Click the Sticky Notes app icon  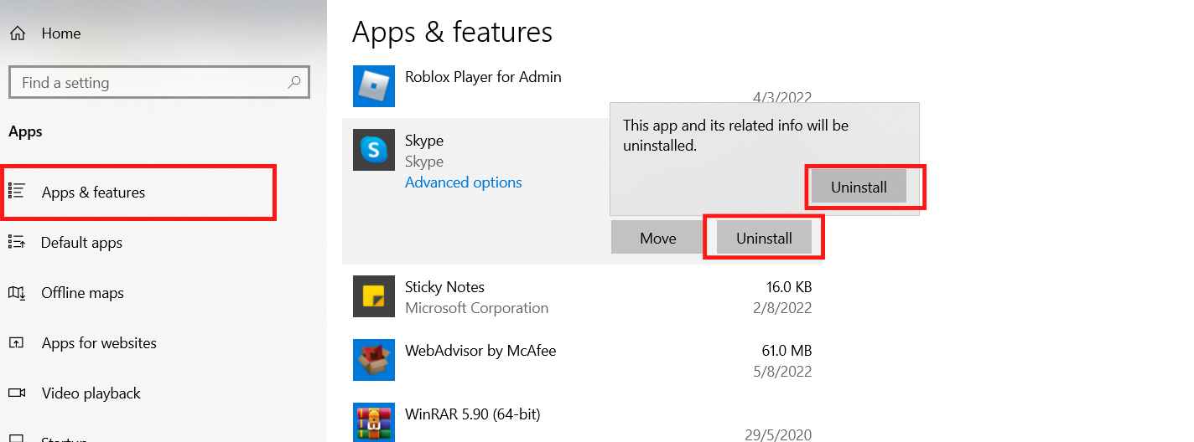pyautogui.click(x=374, y=296)
